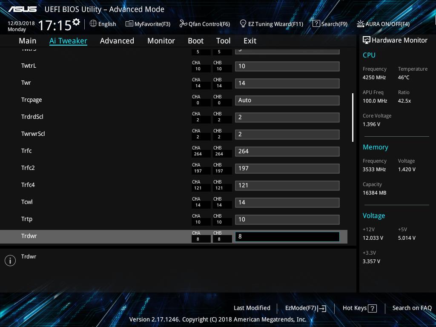Open MyFavorite list icon
This screenshot has width=436, height=327.
tap(129, 24)
